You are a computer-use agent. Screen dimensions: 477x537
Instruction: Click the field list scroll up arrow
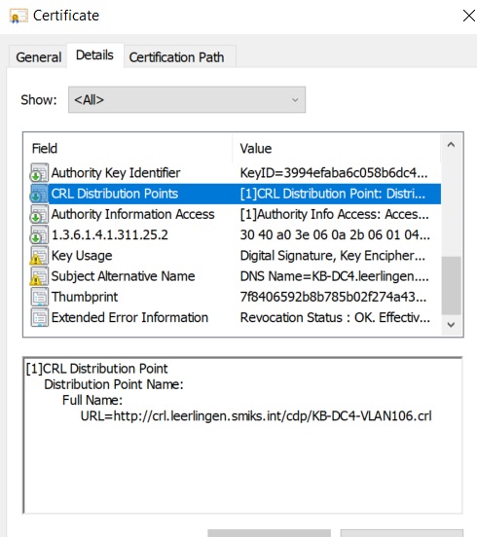(x=451, y=145)
